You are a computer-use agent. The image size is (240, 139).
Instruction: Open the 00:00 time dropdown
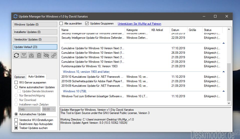coord(49,109)
